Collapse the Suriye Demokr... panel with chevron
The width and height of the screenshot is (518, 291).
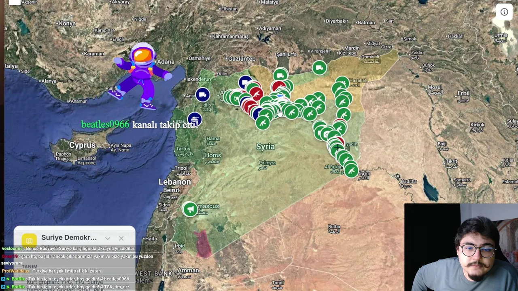(x=107, y=238)
